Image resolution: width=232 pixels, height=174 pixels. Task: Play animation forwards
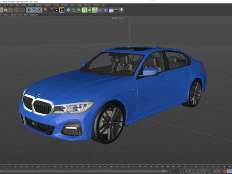coord(196,171)
